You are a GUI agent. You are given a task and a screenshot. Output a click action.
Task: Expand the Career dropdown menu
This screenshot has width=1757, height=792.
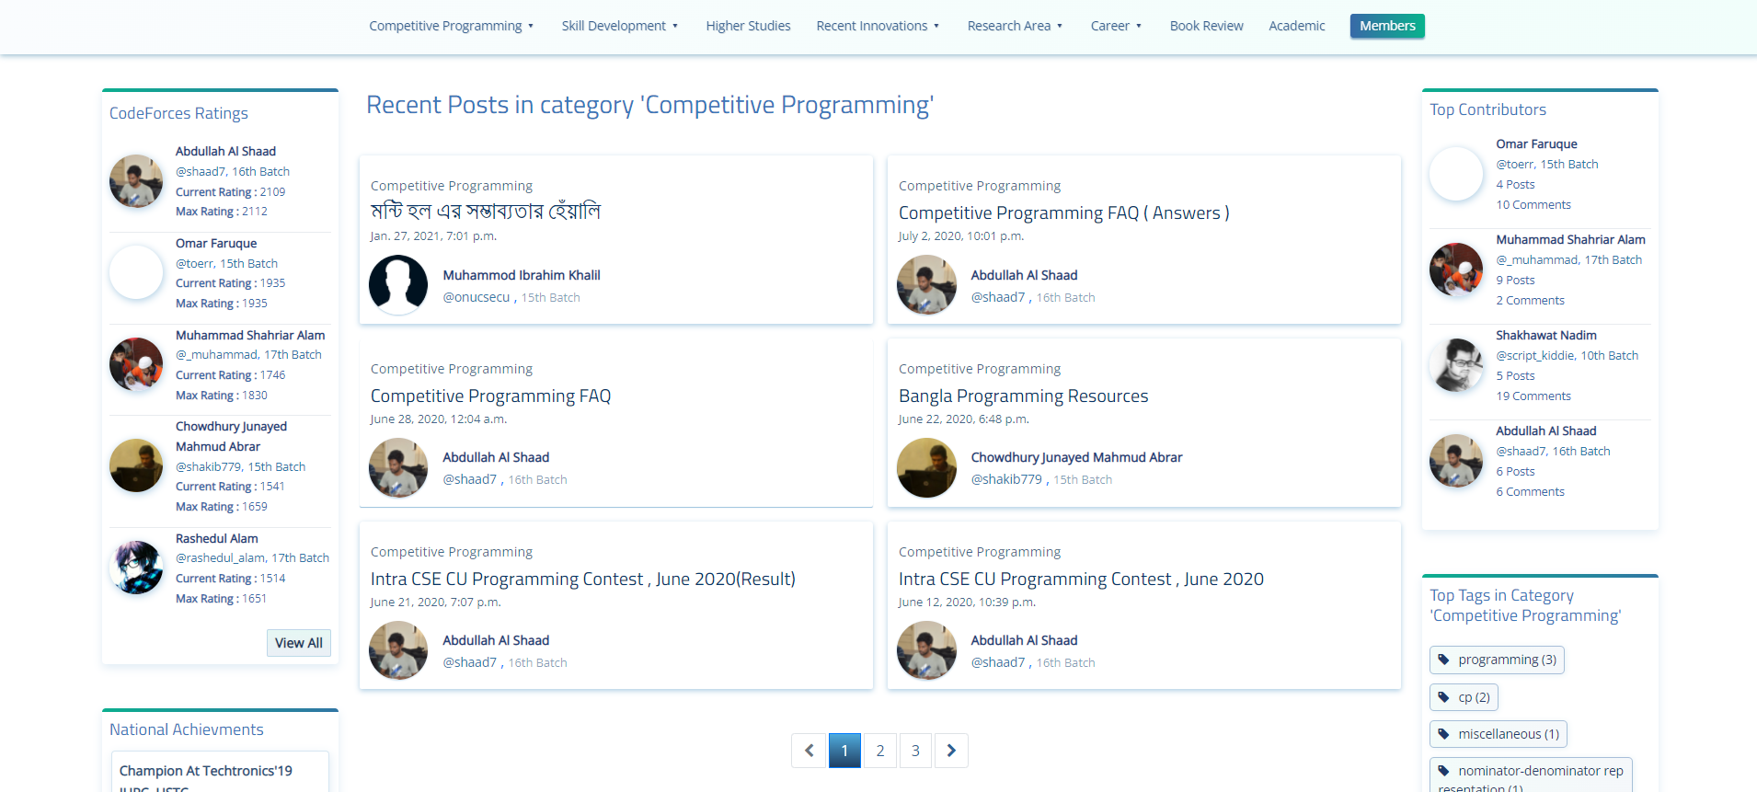(1116, 26)
